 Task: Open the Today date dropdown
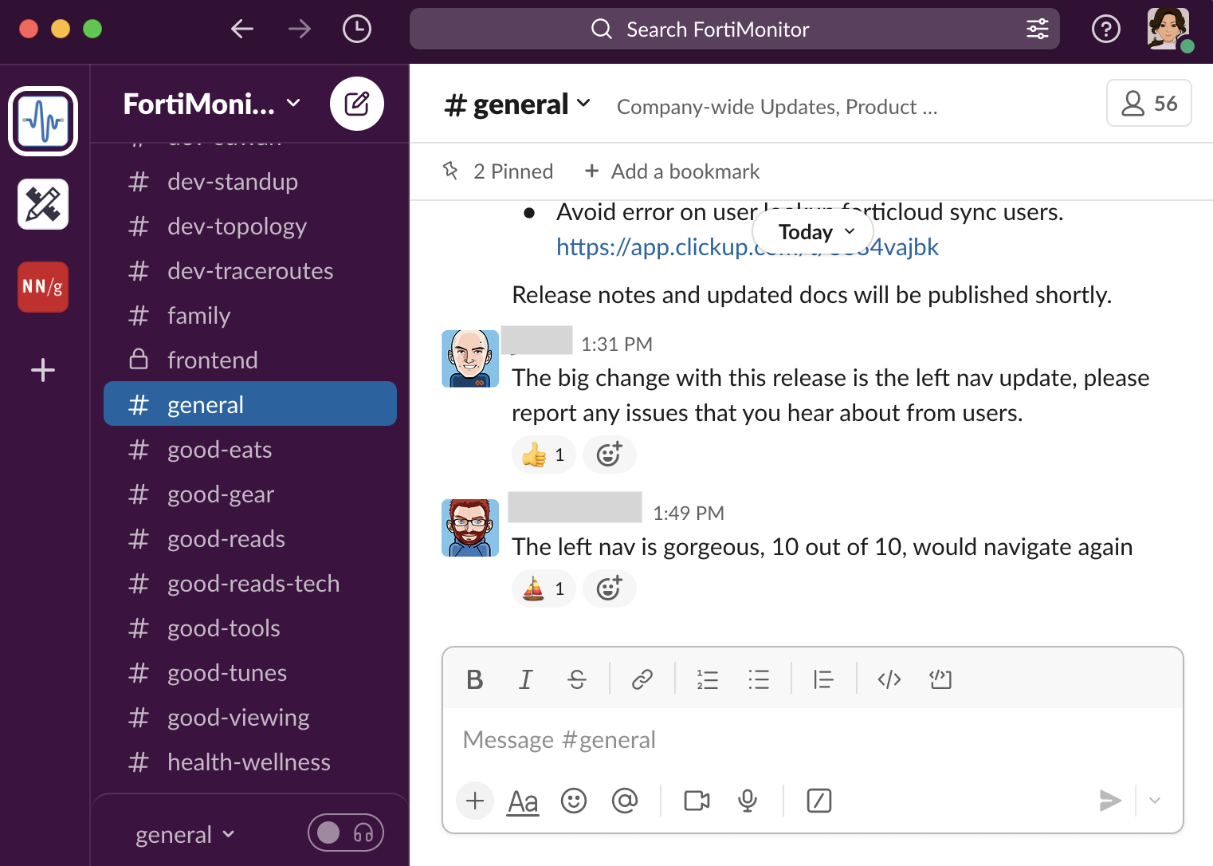(x=814, y=232)
